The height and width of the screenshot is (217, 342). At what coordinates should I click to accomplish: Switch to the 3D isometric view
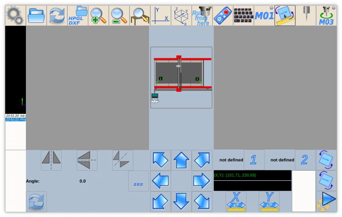coord(181,16)
